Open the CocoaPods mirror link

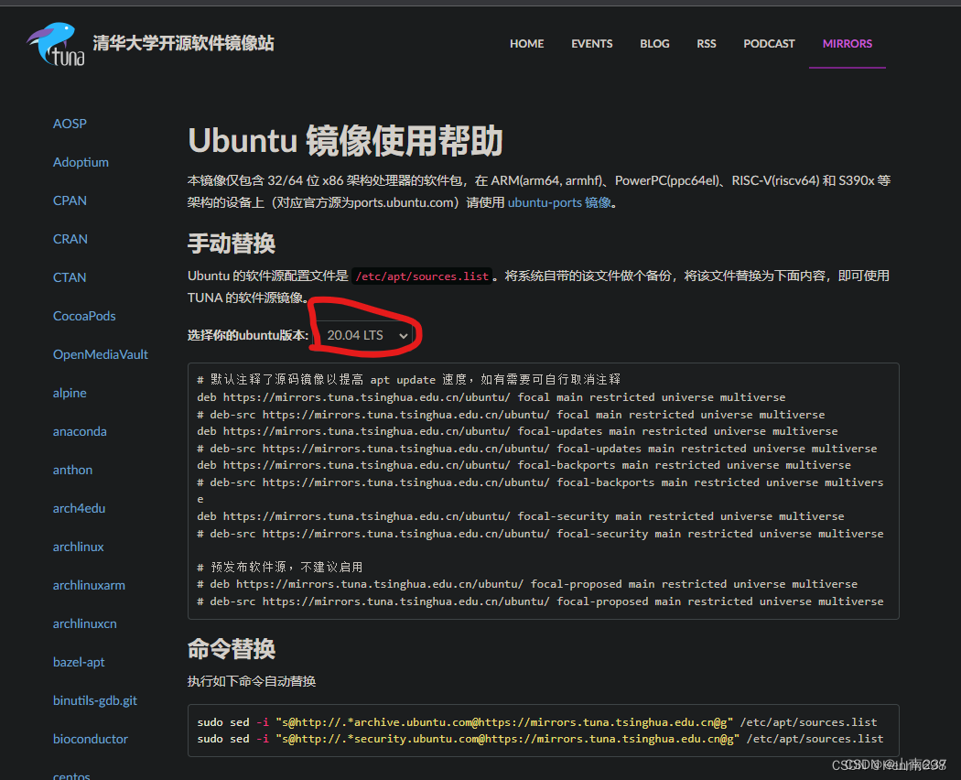84,316
